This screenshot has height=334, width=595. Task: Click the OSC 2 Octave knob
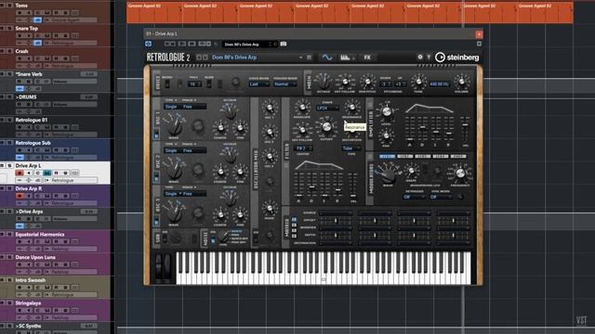pyautogui.click(x=230, y=156)
